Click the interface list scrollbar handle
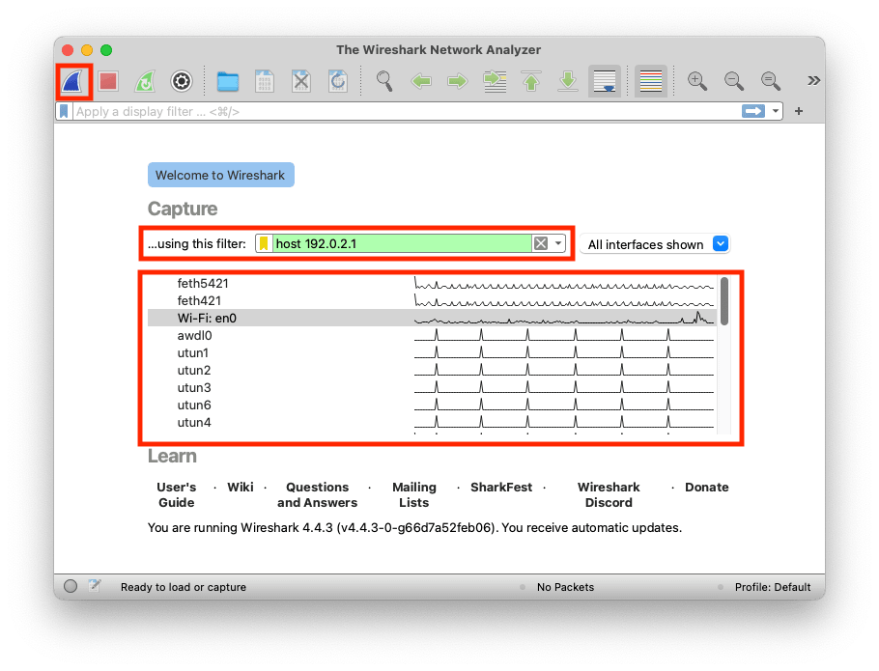879x671 pixels. point(724,301)
